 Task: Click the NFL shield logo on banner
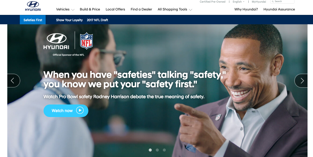tap(86, 41)
